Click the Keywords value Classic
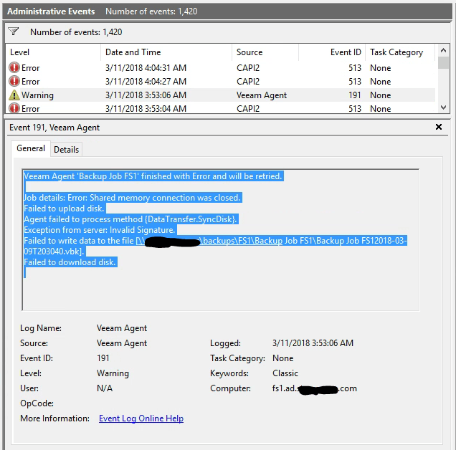Screen dimensions: 456x450 pyautogui.click(x=285, y=373)
